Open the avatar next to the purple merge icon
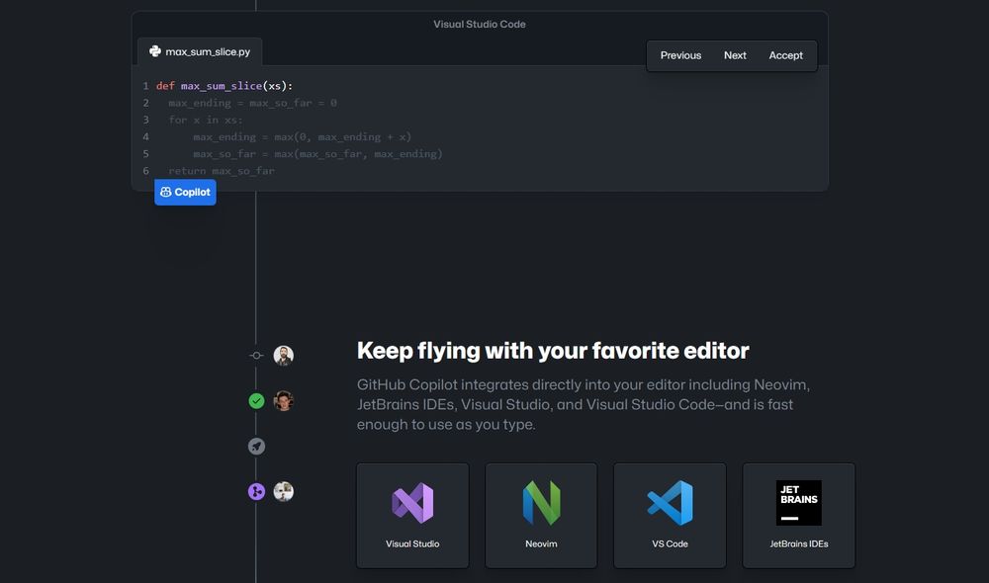This screenshot has height=583, width=989. [283, 492]
